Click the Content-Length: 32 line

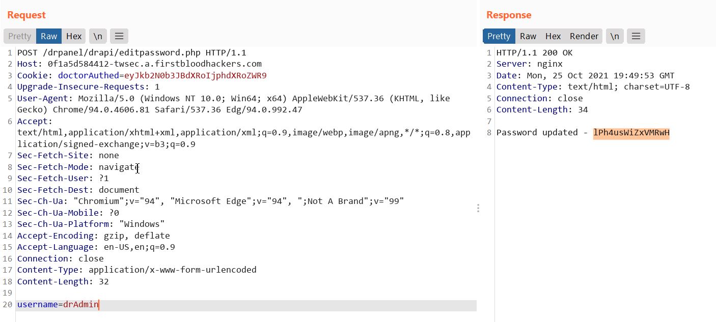click(x=63, y=281)
